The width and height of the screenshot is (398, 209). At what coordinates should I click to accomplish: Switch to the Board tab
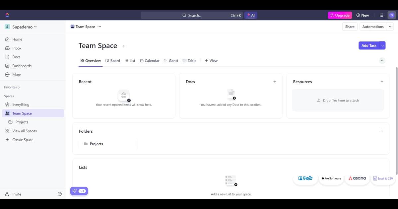(113, 61)
